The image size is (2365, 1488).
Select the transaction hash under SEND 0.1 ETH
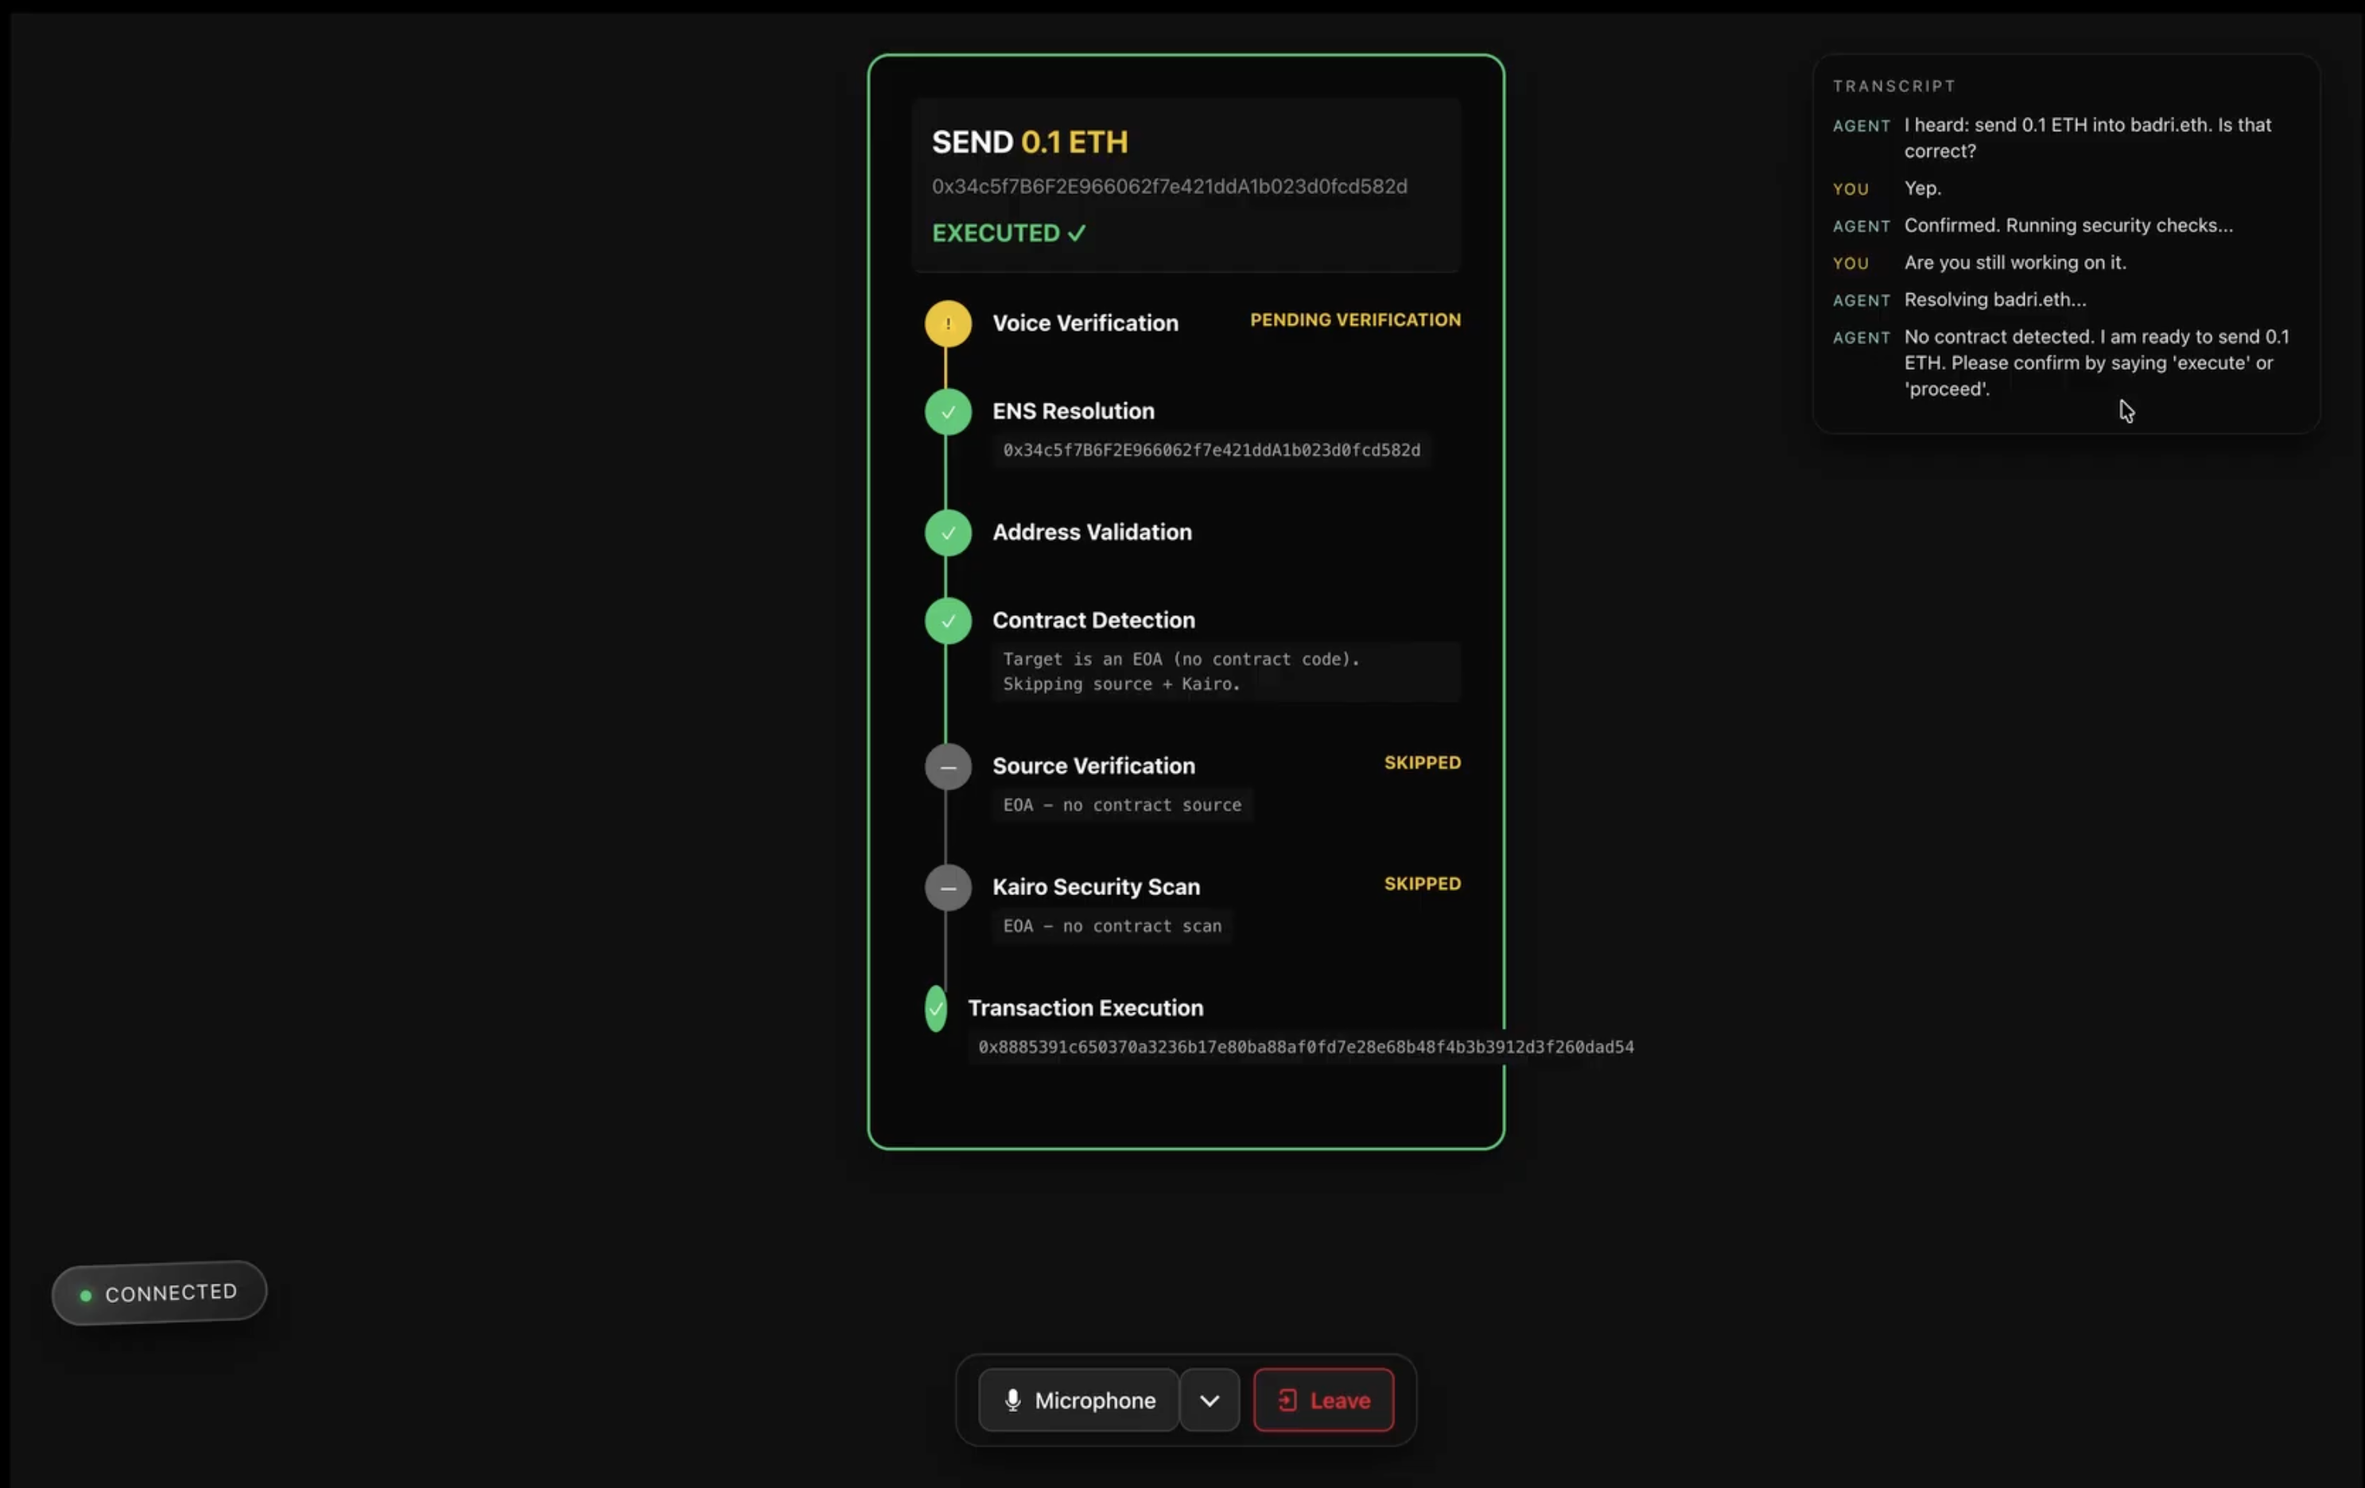(1169, 187)
